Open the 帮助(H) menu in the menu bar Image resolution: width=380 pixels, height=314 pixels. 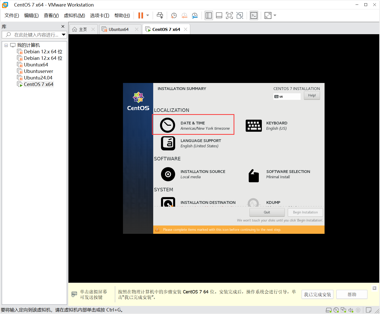point(122,16)
